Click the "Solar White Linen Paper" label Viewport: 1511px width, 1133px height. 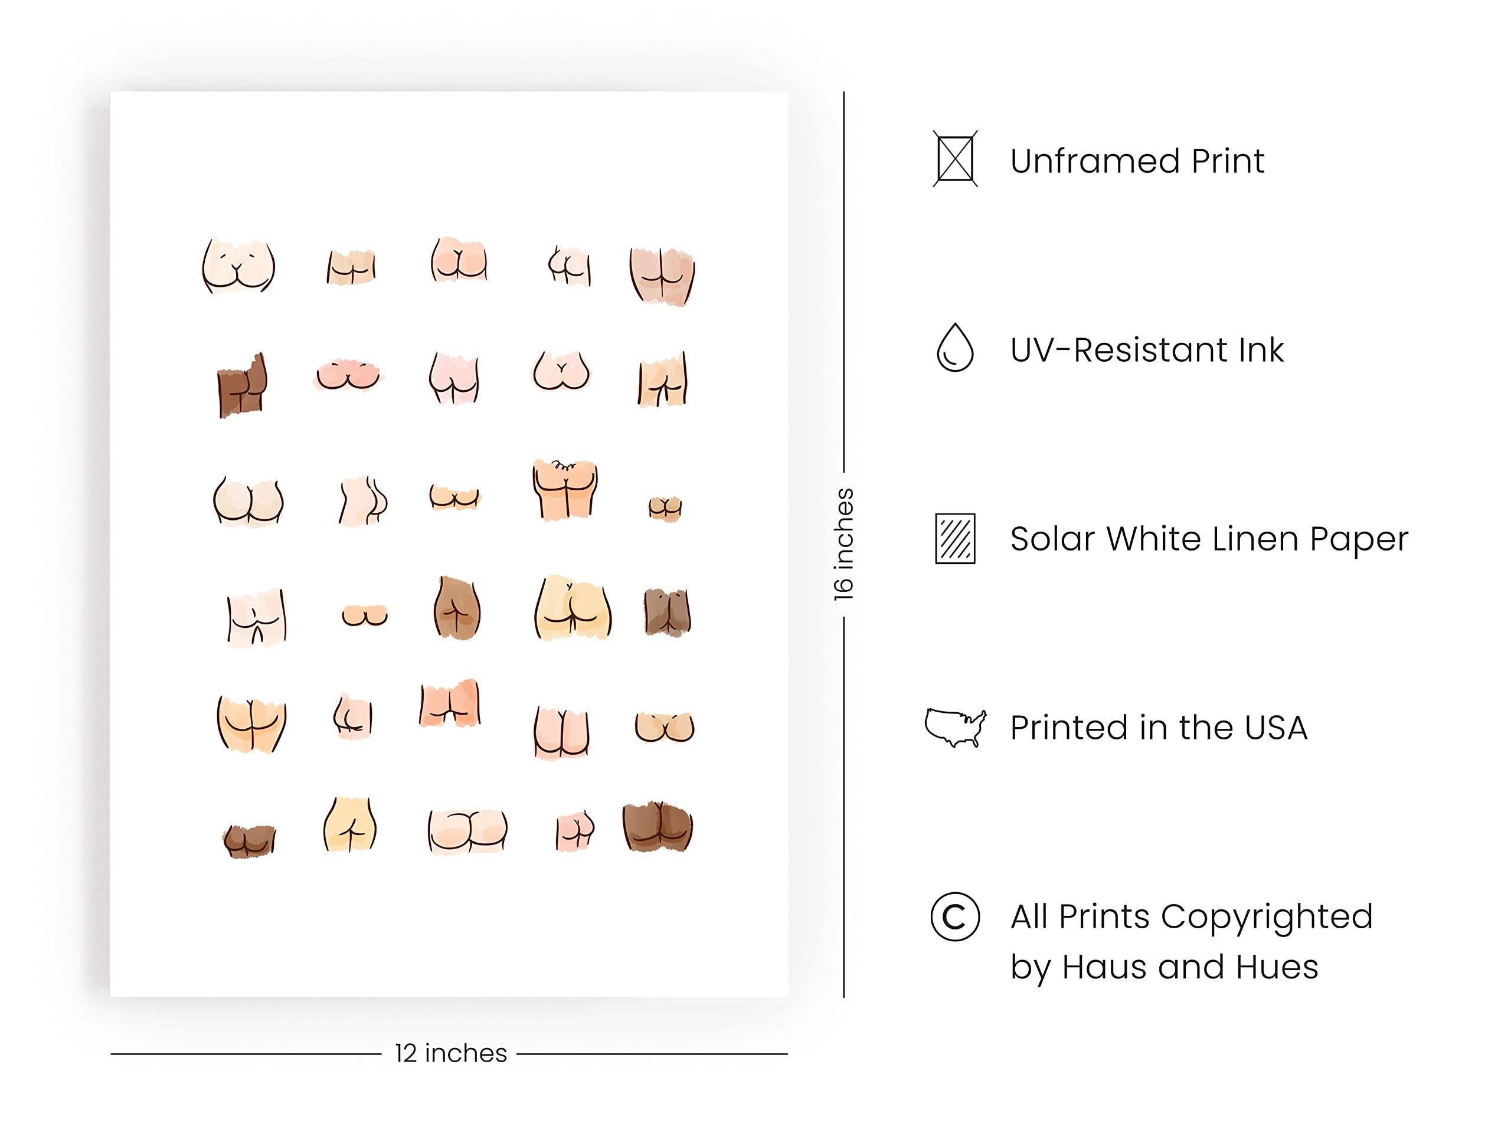click(1208, 539)
